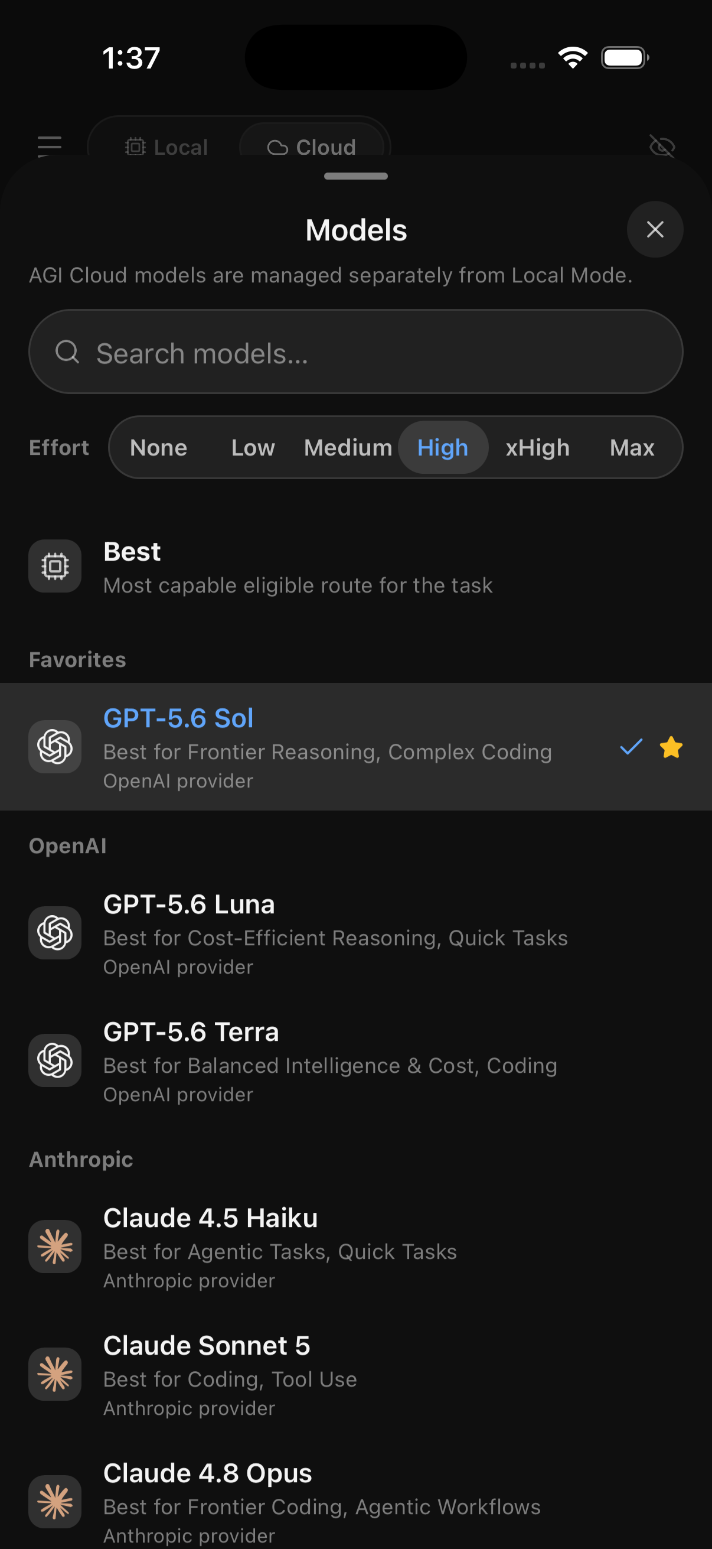The image size is (712, 1549).
Task: Click the Anthropic logo beside Claude 4.5 Haiku
Action: (x=55, y=1247)
